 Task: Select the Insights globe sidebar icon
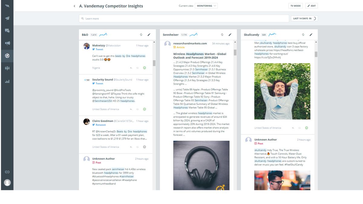[x=7, y=56]
